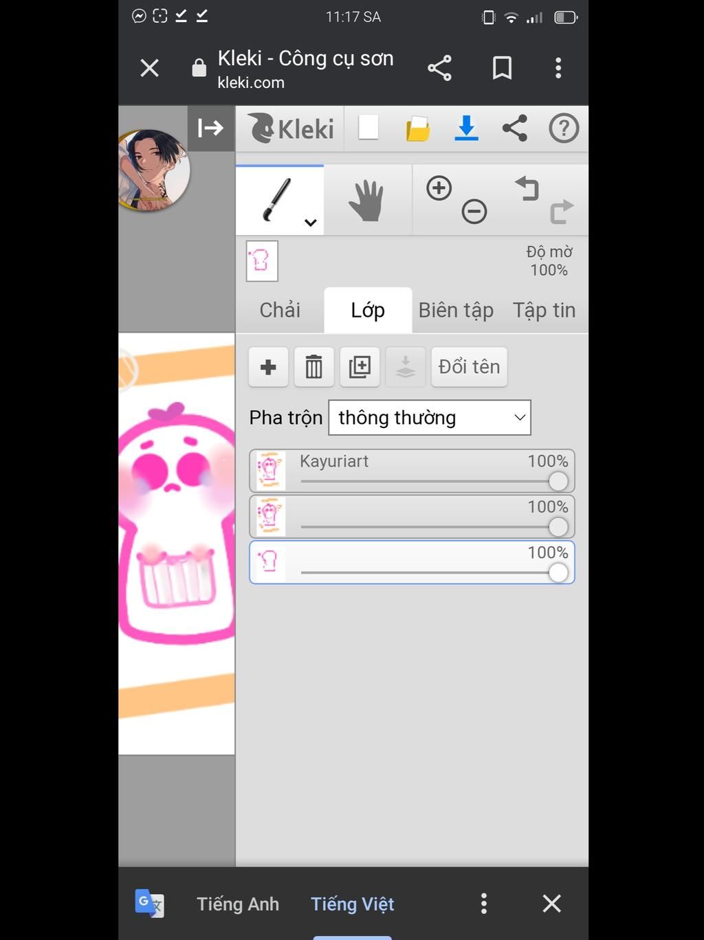Click the circular avatar image
Screen dimensions: 704x940
click(x=153, y=170)
